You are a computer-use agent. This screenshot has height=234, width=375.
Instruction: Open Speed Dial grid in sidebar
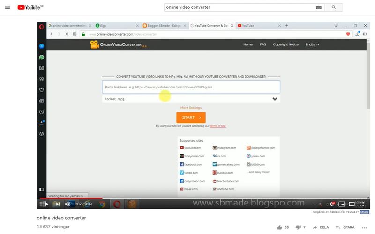click(x=42, y=79)
